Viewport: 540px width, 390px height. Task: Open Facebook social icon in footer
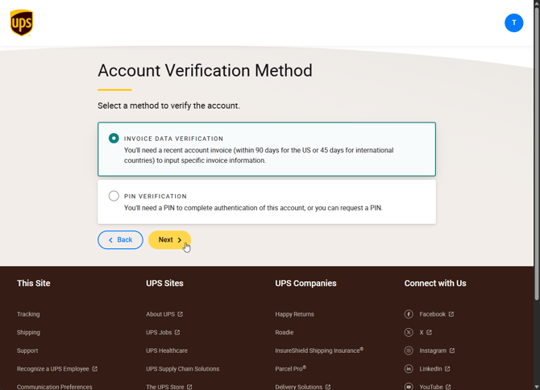409,314
